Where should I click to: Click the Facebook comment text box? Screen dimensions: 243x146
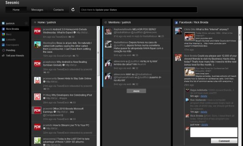pyautogui.click(x=214, y=132)
